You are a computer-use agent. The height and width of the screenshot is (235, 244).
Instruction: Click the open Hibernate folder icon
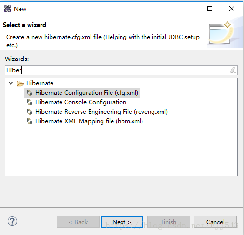(x=20, y=83)
